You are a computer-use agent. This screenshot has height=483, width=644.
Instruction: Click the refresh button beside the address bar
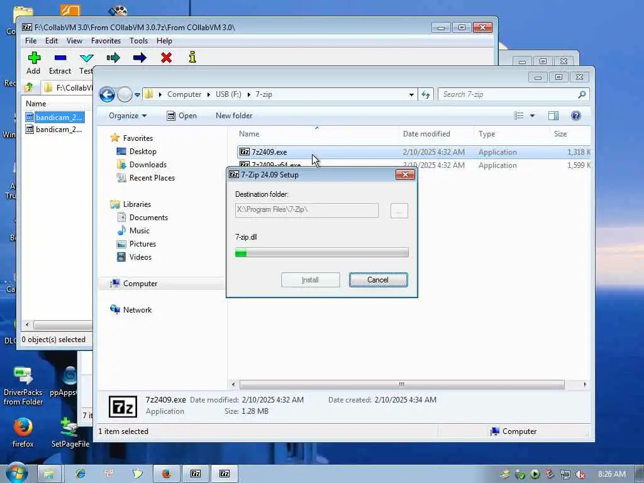426,94
